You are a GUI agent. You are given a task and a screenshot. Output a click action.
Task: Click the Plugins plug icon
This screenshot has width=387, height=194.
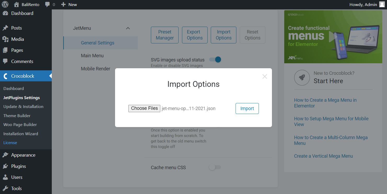coord(5,166)
